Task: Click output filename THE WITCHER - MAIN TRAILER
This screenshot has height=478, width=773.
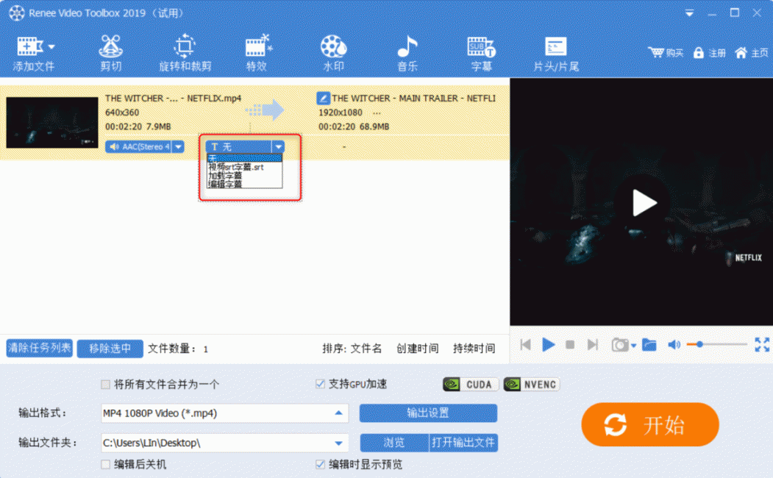Action: pyautogui.click(x=413, y=98)
